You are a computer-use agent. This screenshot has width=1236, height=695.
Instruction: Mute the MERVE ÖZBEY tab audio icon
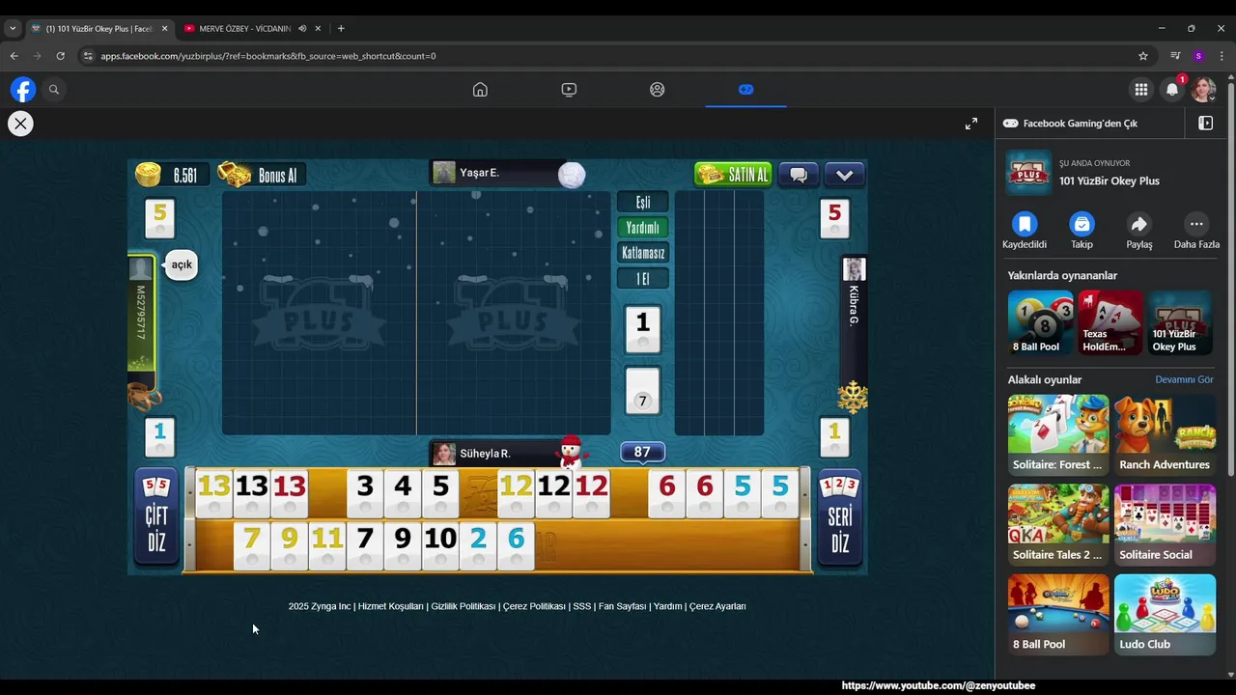[x=302, y=28]
